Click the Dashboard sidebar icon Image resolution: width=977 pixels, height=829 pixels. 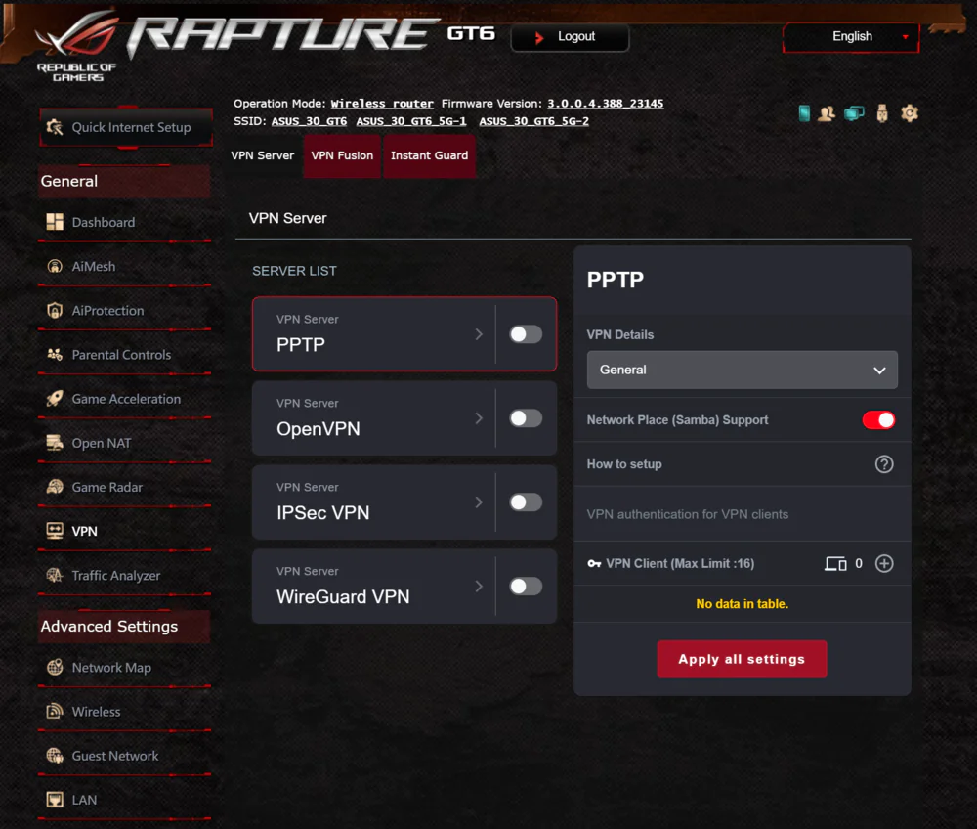click(x=55, y=222)
